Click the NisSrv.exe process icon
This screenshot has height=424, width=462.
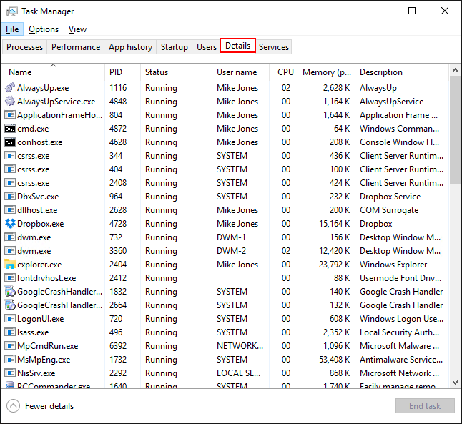point(10,373)
